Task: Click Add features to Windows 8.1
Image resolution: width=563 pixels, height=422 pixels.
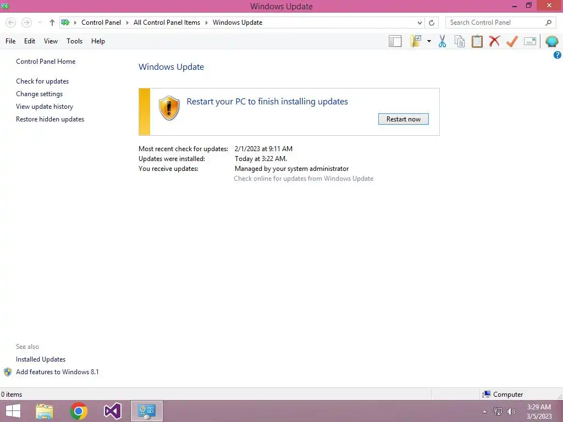Action: click(57, 372)
